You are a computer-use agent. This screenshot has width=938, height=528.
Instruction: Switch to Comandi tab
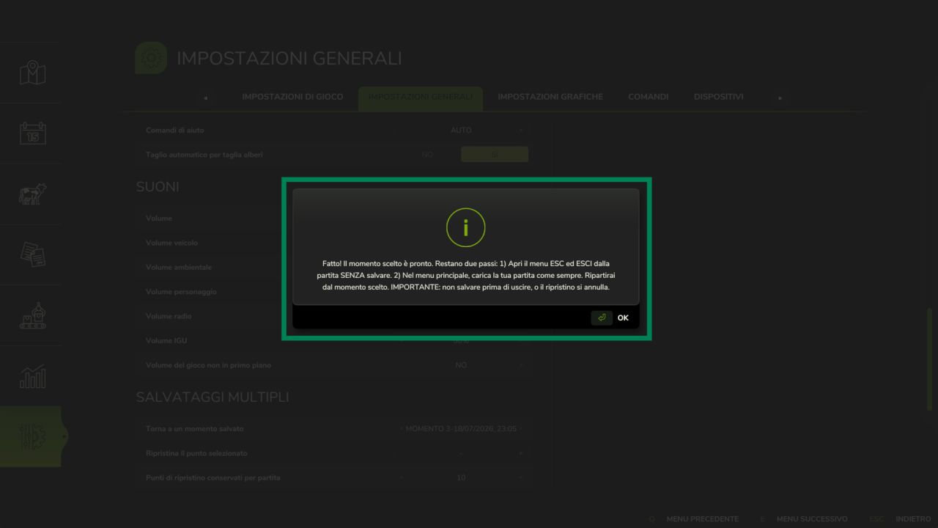(649, 97)
